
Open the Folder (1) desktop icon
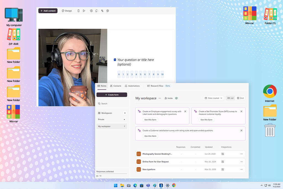click(x=270, y=16)
